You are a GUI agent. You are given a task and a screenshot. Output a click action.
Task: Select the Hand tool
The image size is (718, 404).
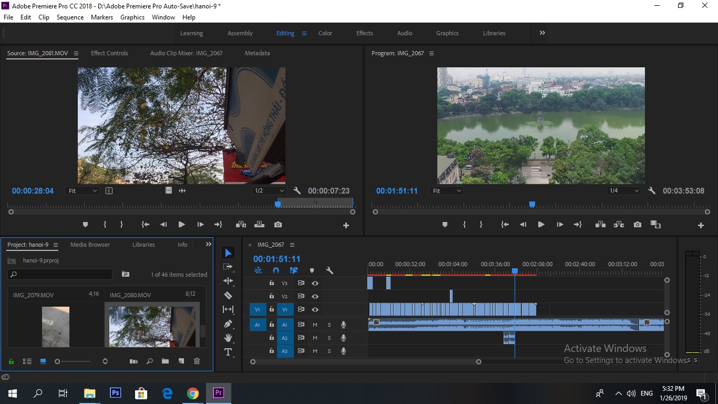pyautogui.click(x=228, y=338)
